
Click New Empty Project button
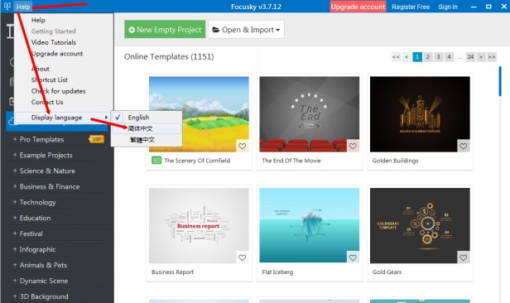click(165, 30)
